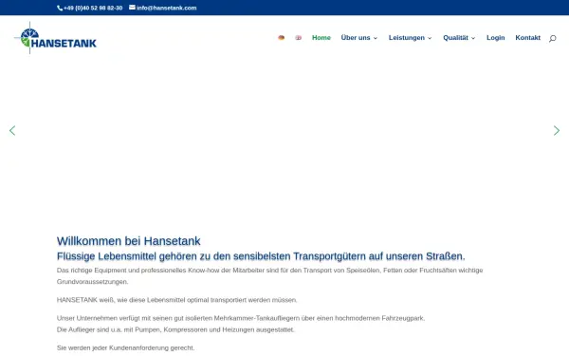
Task: Click the sentence 'HANSETANK weiß, wie diese Lebensmittel'
Action: 177,300
